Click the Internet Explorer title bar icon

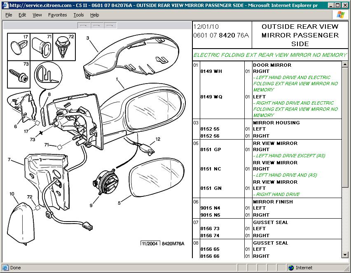point(5,5)
